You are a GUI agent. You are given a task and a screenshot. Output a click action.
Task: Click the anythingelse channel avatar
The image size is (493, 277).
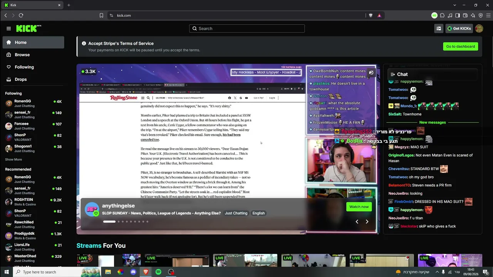pyautogui.click(x=92, y=209)
